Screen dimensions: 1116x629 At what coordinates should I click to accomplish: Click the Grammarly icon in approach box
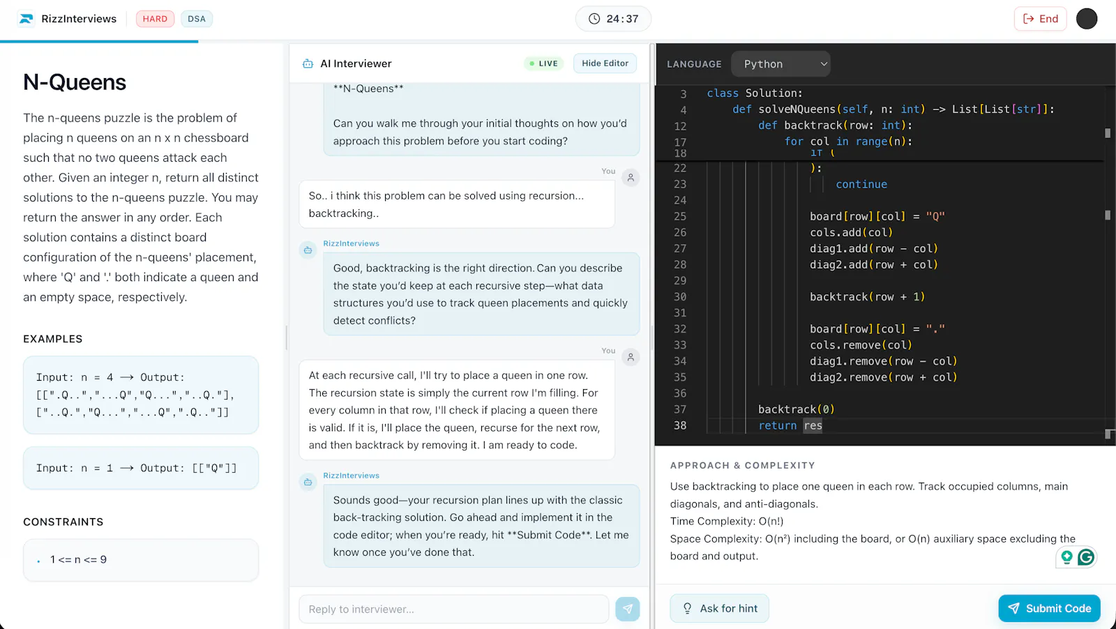point(1086,557)
